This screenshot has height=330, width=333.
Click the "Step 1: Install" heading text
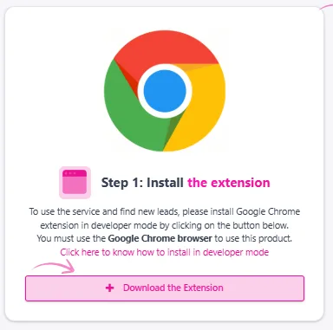[x=142, y=183]
